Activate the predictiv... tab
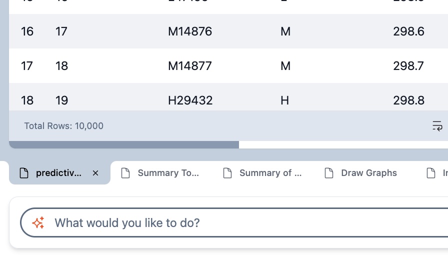This screenshot has width=448, height=257. (x=58, y=173)
